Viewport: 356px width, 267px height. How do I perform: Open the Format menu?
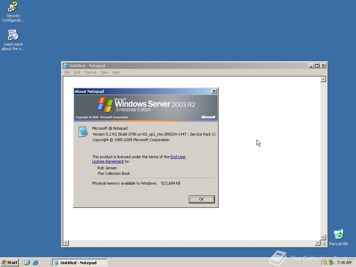90,72
